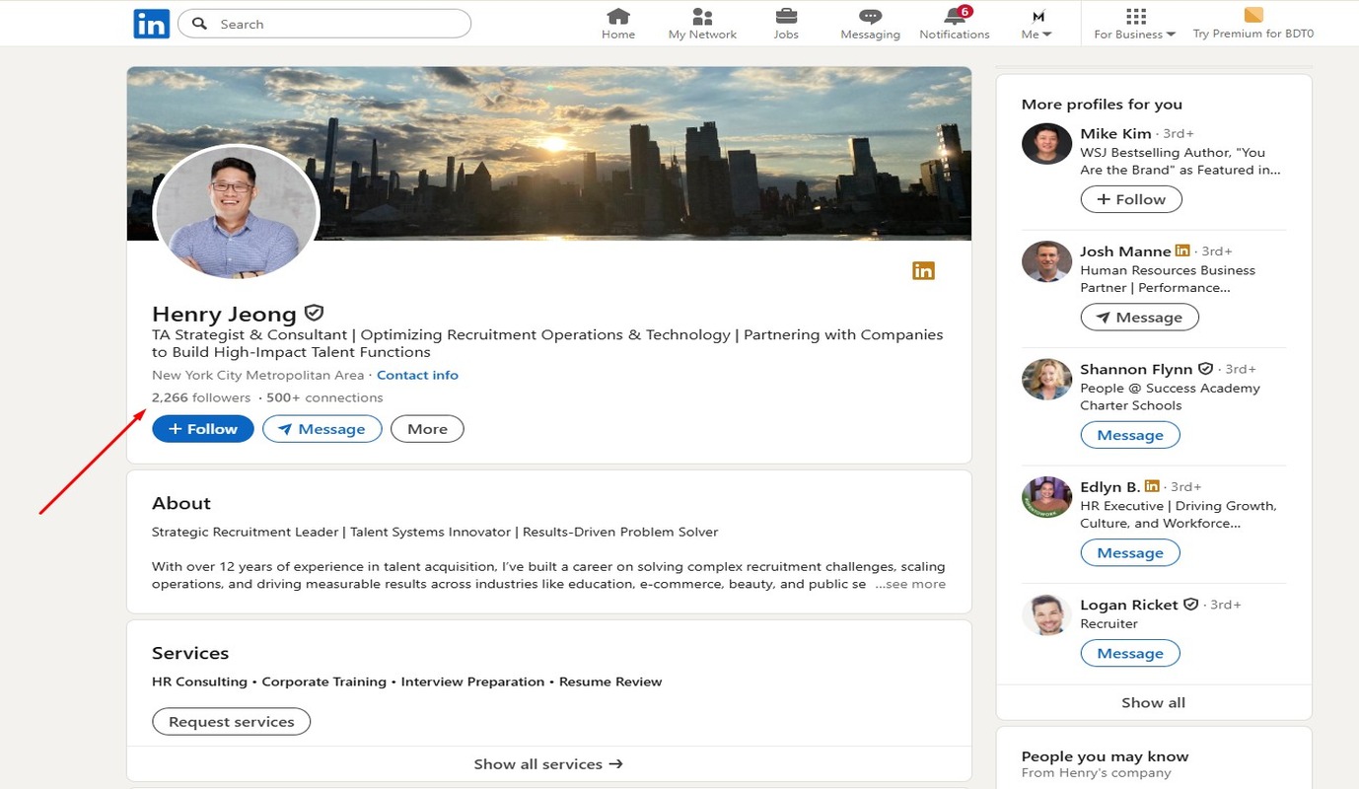The image size is (1359, 789).
Task: Expand the For Business dropdown
Action: pos(1135,25)
